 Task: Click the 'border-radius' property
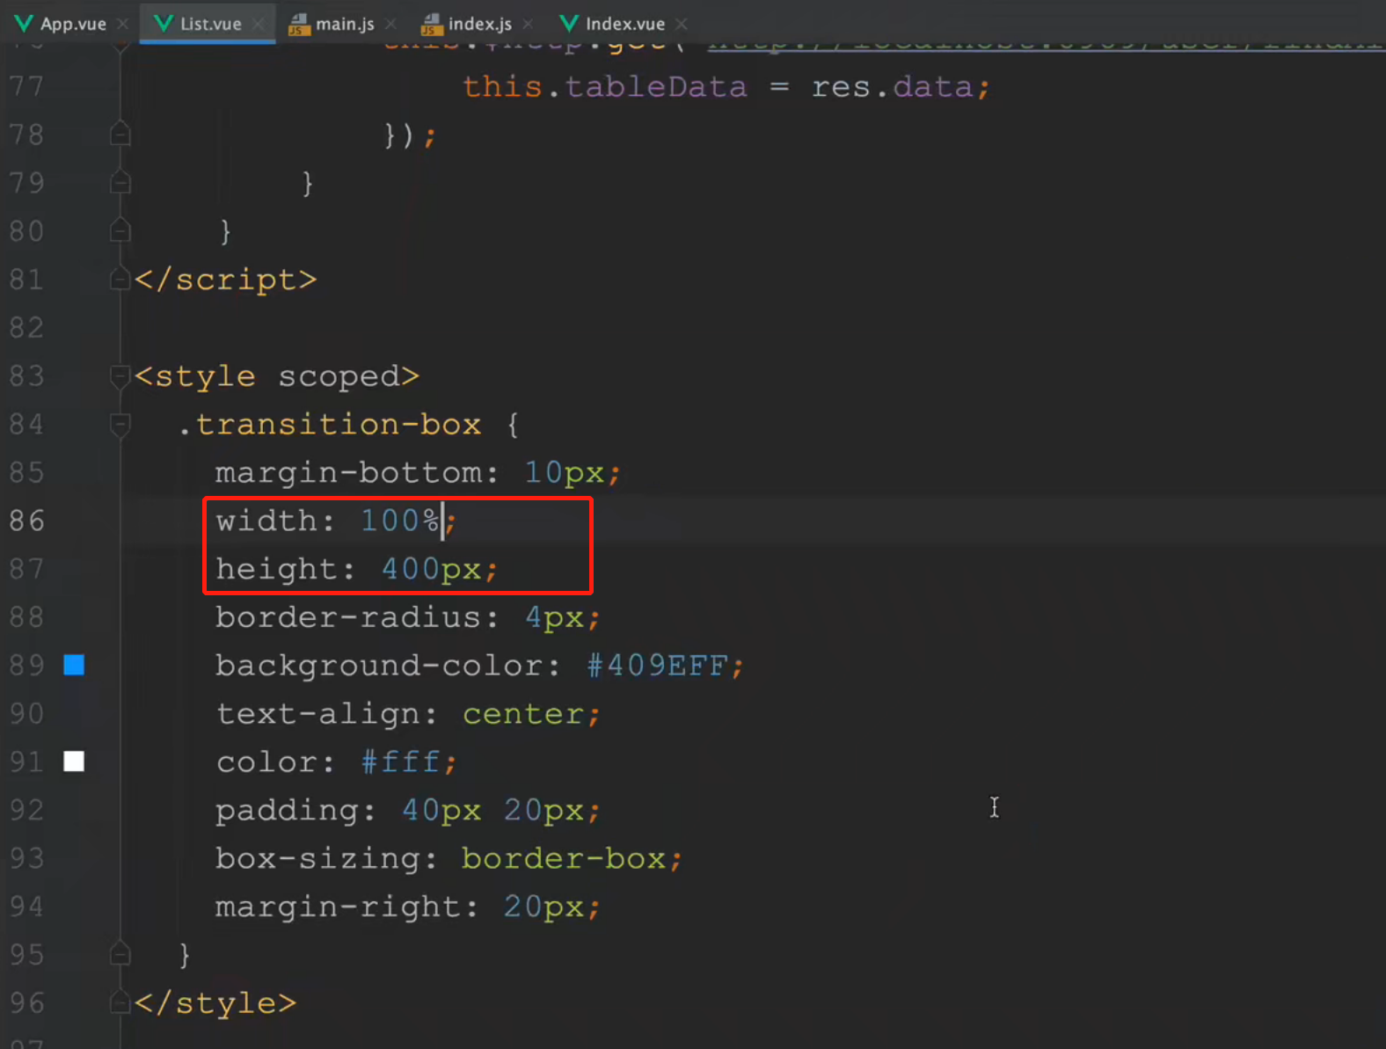point(350,617)
